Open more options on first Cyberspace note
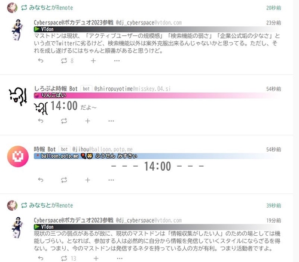 click(117, 61)
